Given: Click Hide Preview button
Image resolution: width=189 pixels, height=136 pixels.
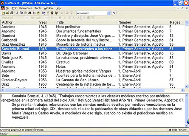Looking at the screenshot, I should click(x=178, y=130).
